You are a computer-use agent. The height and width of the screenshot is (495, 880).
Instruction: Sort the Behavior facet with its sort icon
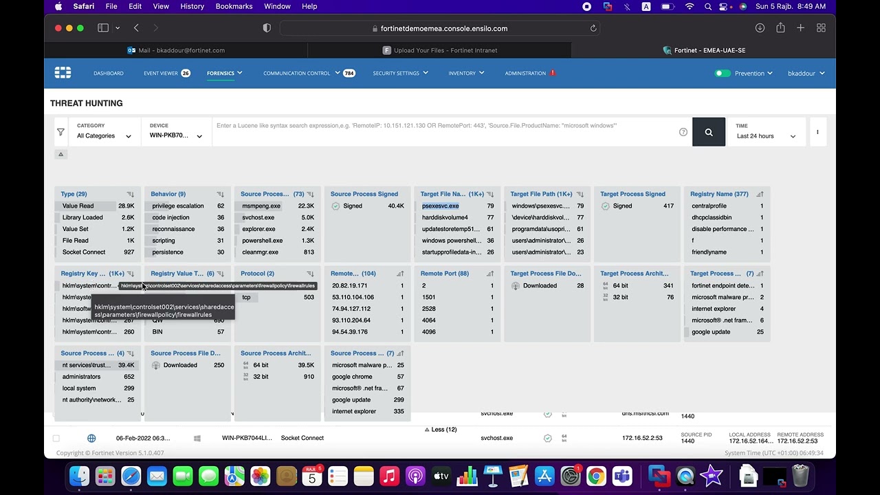220,195
